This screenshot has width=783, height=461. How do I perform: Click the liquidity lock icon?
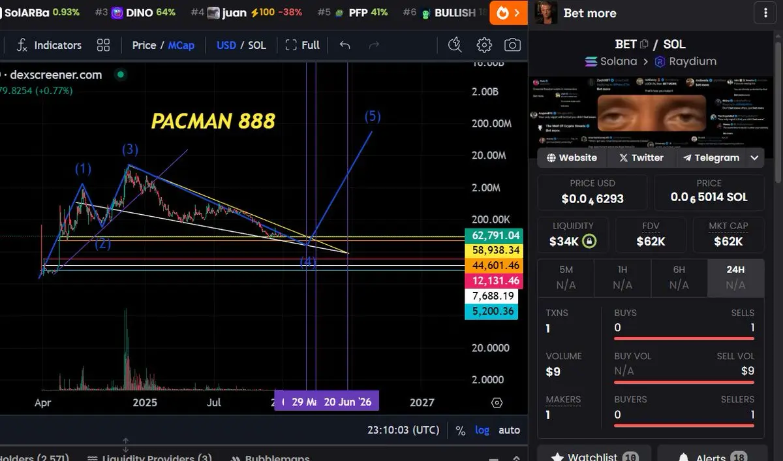589,242
